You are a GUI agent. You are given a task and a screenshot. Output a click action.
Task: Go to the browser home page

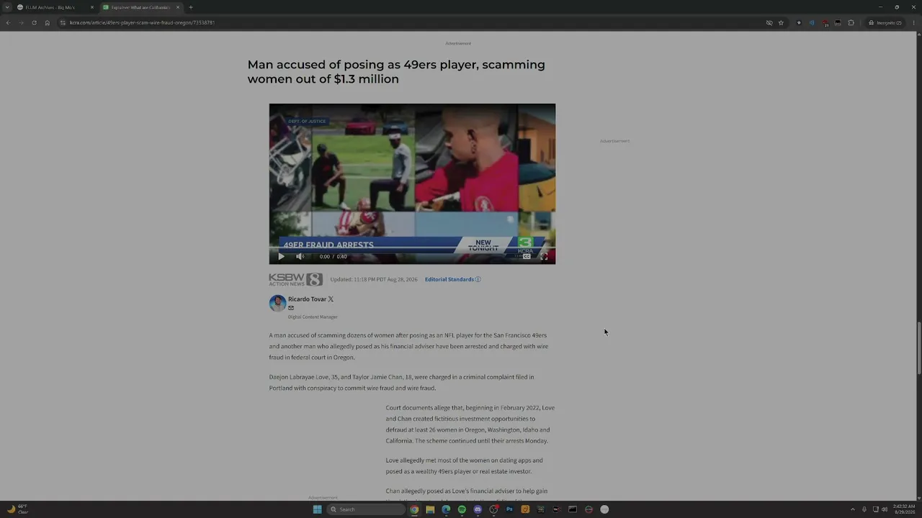pos(48,22)
